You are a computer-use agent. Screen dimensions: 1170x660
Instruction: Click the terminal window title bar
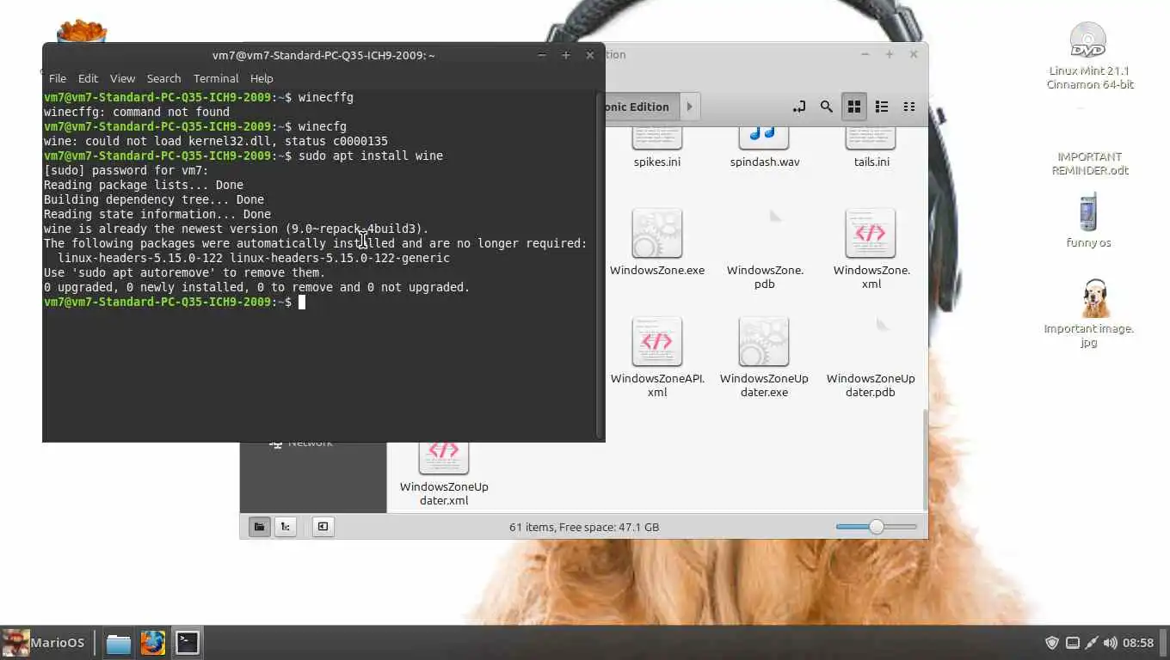323,55
